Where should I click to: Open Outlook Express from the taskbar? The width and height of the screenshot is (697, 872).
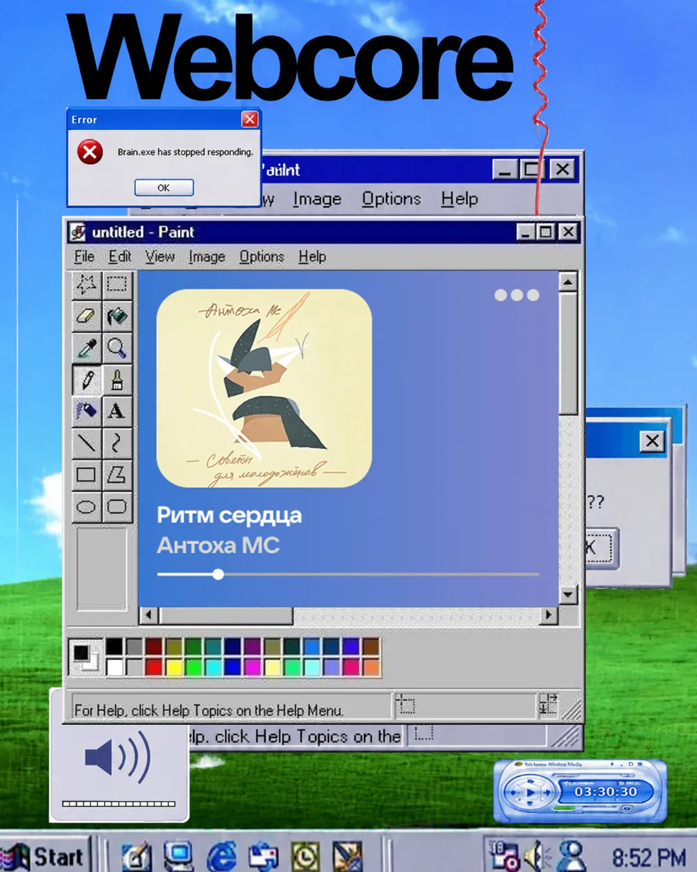tap(263, 856)
